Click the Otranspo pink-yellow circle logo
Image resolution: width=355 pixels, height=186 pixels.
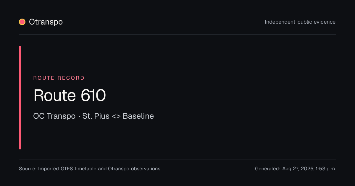point(22,22)
